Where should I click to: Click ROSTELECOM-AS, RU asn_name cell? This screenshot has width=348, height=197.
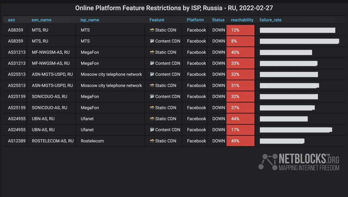click(x=52, y=141)
